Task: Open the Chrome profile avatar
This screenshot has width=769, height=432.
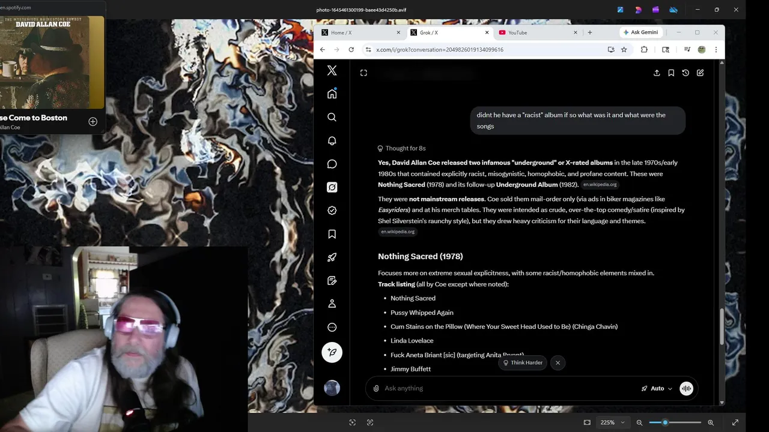Action: tap(702, 50)
